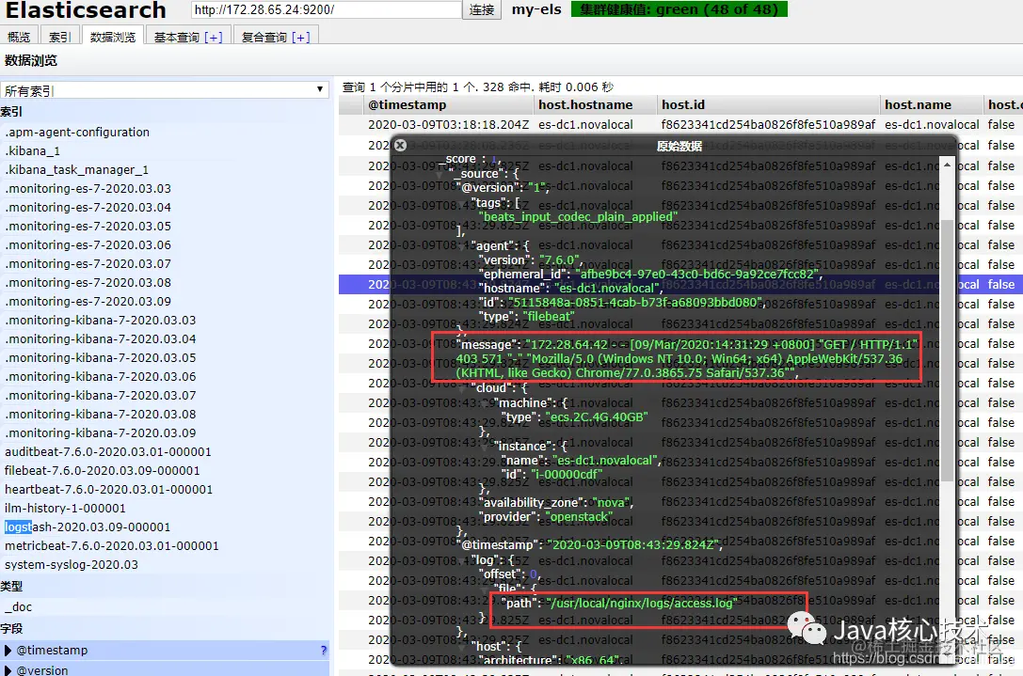Click the "beats_input_codec_plain_applied" tag value

click(x=578, y=217)
